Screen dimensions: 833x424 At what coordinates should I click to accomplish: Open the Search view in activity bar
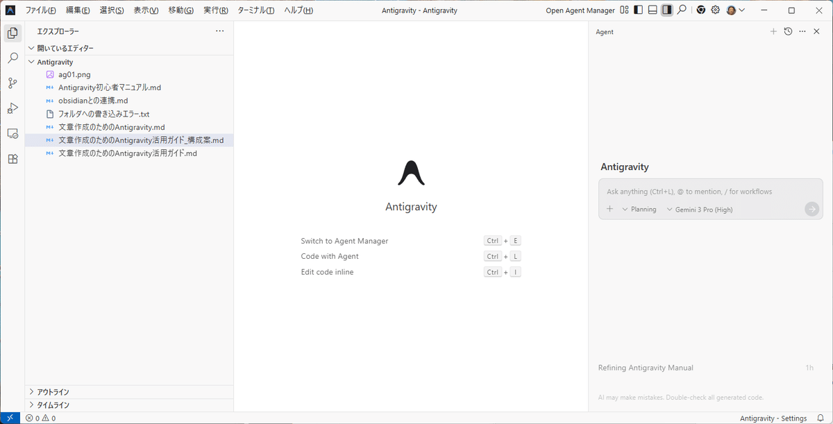pyautogui.click(x=12, y=58)
